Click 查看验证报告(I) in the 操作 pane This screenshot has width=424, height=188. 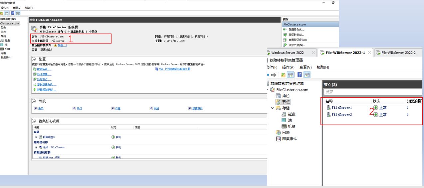point(298,40)
